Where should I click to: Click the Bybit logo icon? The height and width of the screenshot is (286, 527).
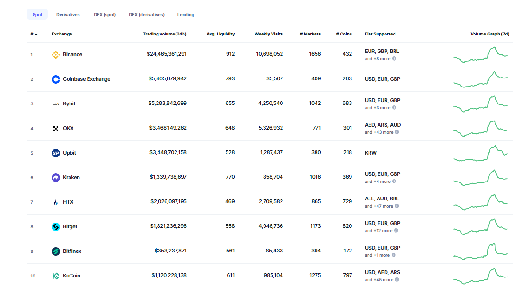[56, 104]
